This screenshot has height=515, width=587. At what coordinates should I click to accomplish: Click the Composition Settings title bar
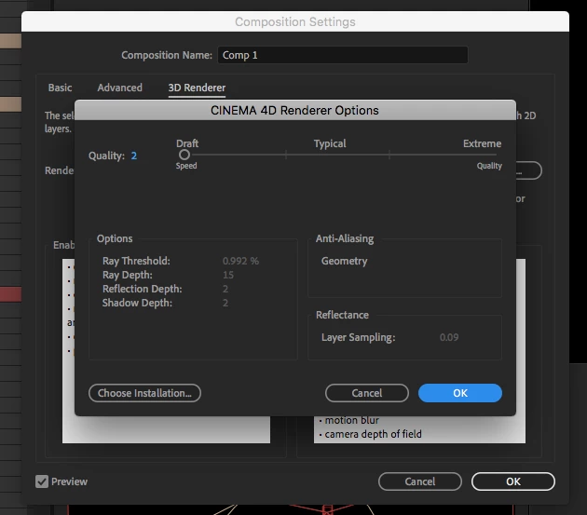click(x=295, y=21)
